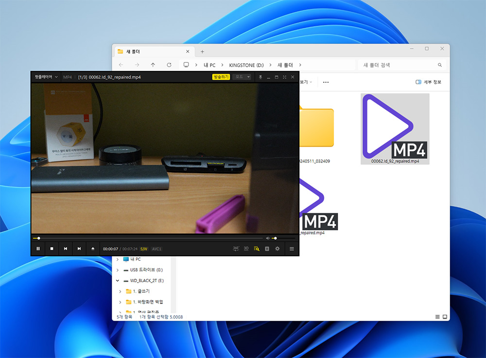Expand chevron after KINGSTONE (D:)

click(x=270, y=65)
